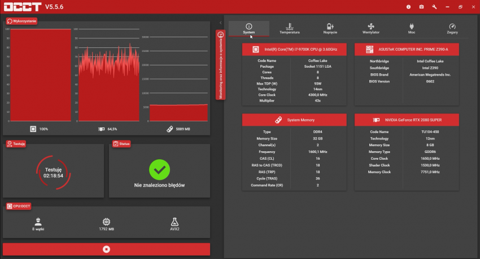Click the Testuję panel label

click(16, 144)
